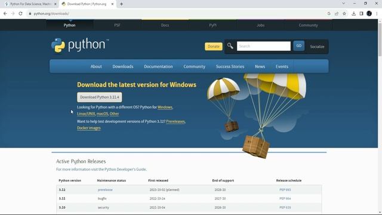This screenshot has width=382, height=215.
Task: Click the bugfix status cell
Action: (102, 198)
